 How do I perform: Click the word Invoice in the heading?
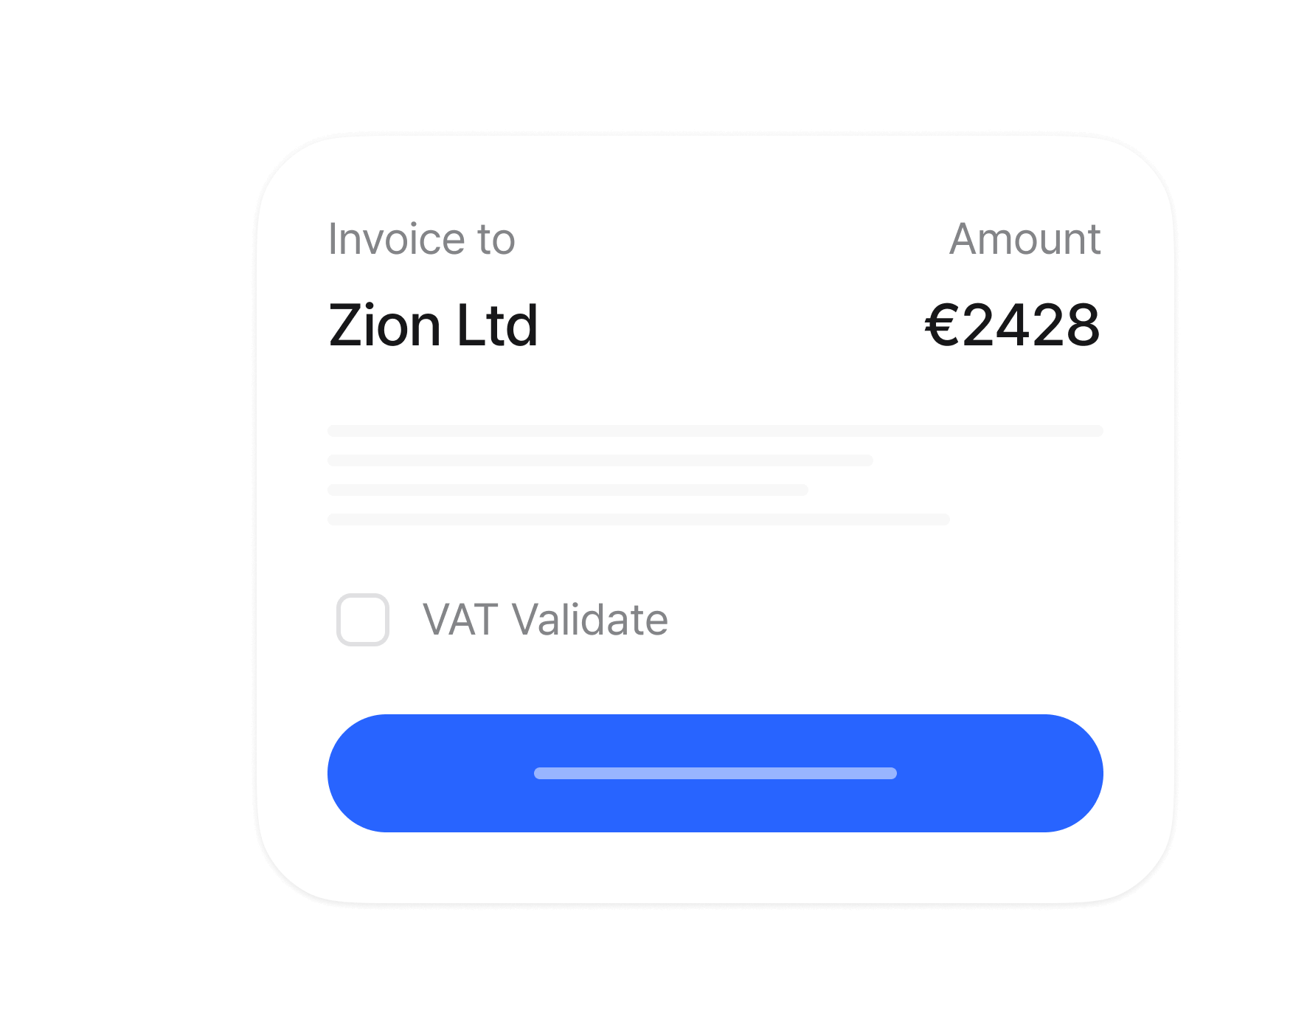pyautogui.click(x=396, y=239)
